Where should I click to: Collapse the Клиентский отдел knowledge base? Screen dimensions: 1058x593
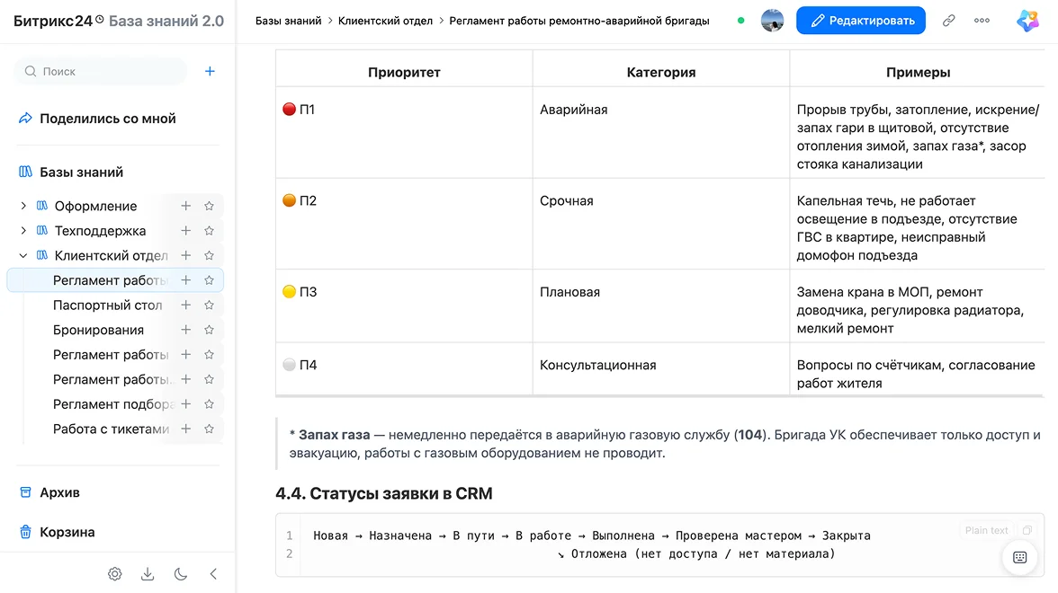pyautogui.click(x=23, y=255)
